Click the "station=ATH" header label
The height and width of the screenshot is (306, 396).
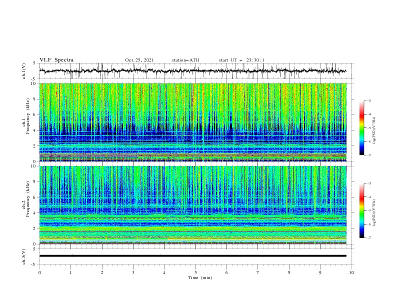click(x=185, y=60)
